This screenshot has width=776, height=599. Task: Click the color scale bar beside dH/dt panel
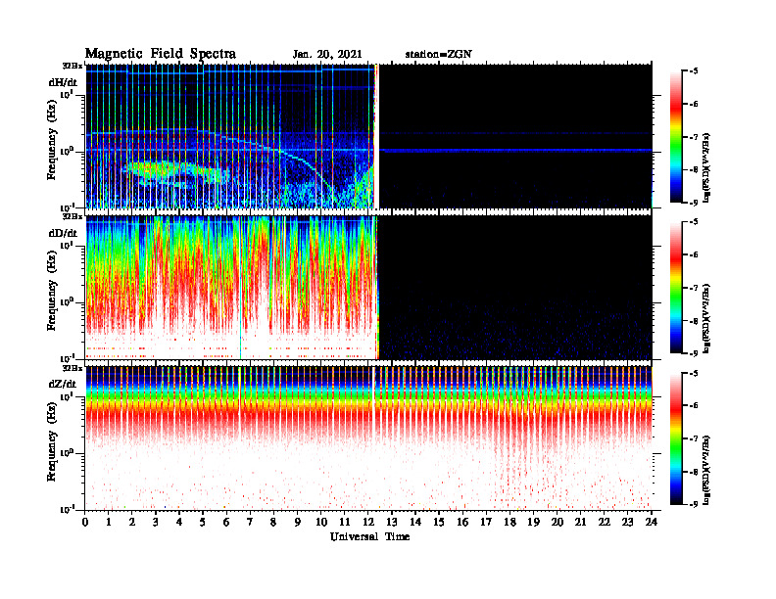pos(676,136)
